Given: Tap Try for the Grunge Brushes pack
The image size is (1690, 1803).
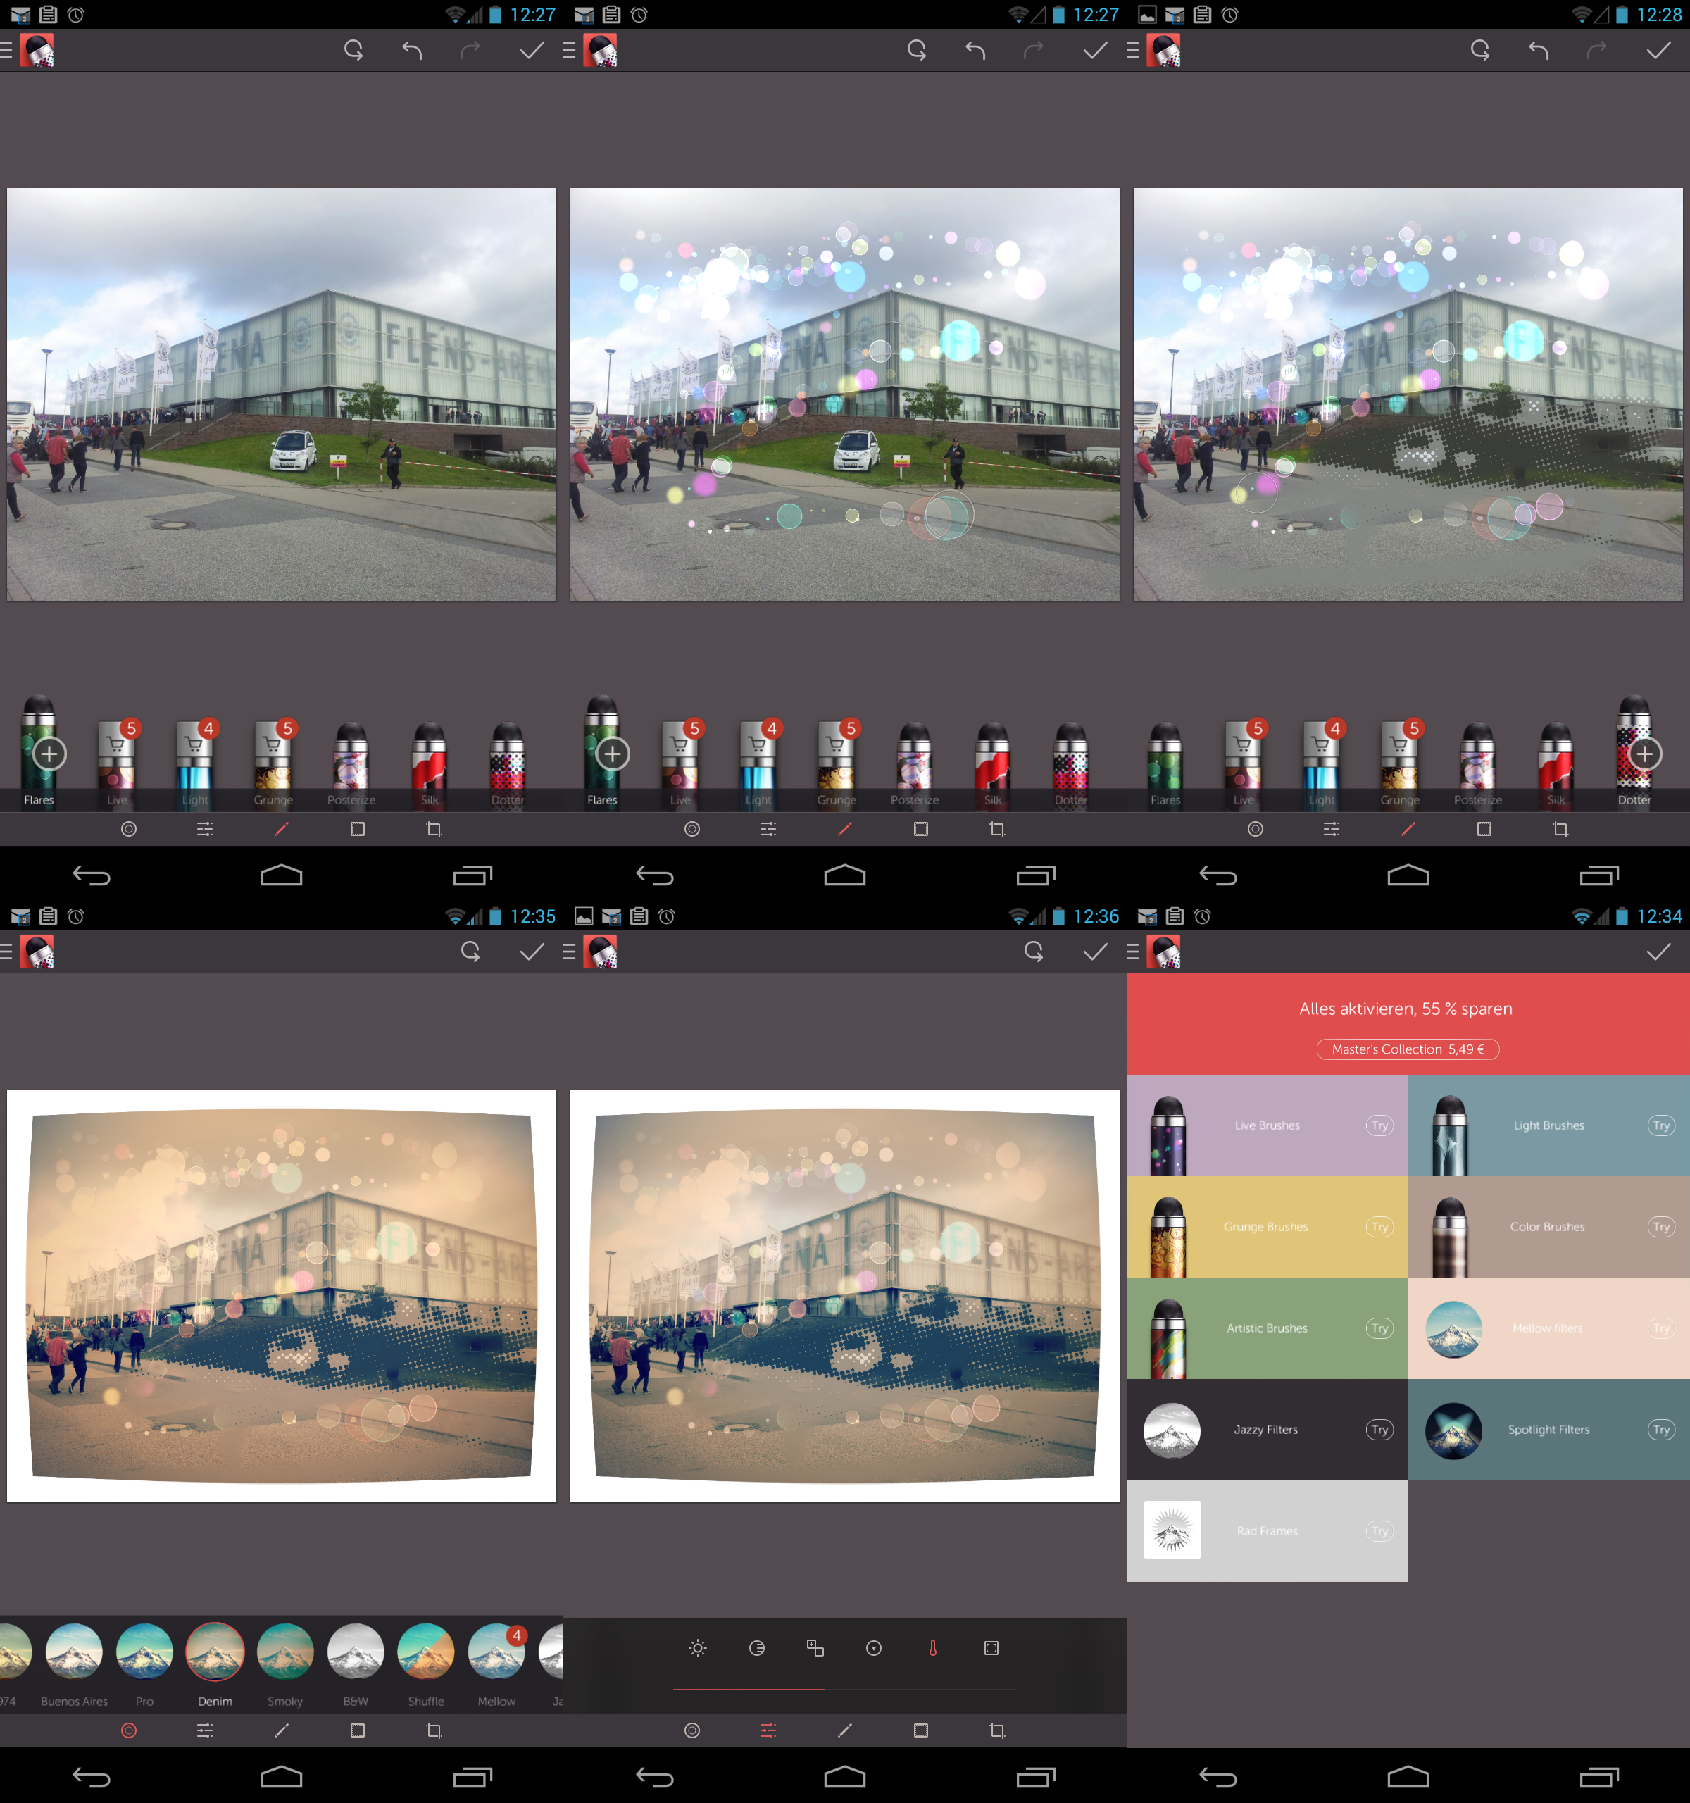Looking at the screenshot, I should tap(1379, 1227).
